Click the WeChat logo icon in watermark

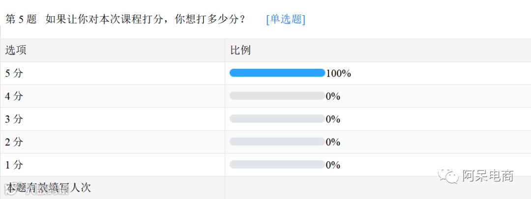click(448, 176)
